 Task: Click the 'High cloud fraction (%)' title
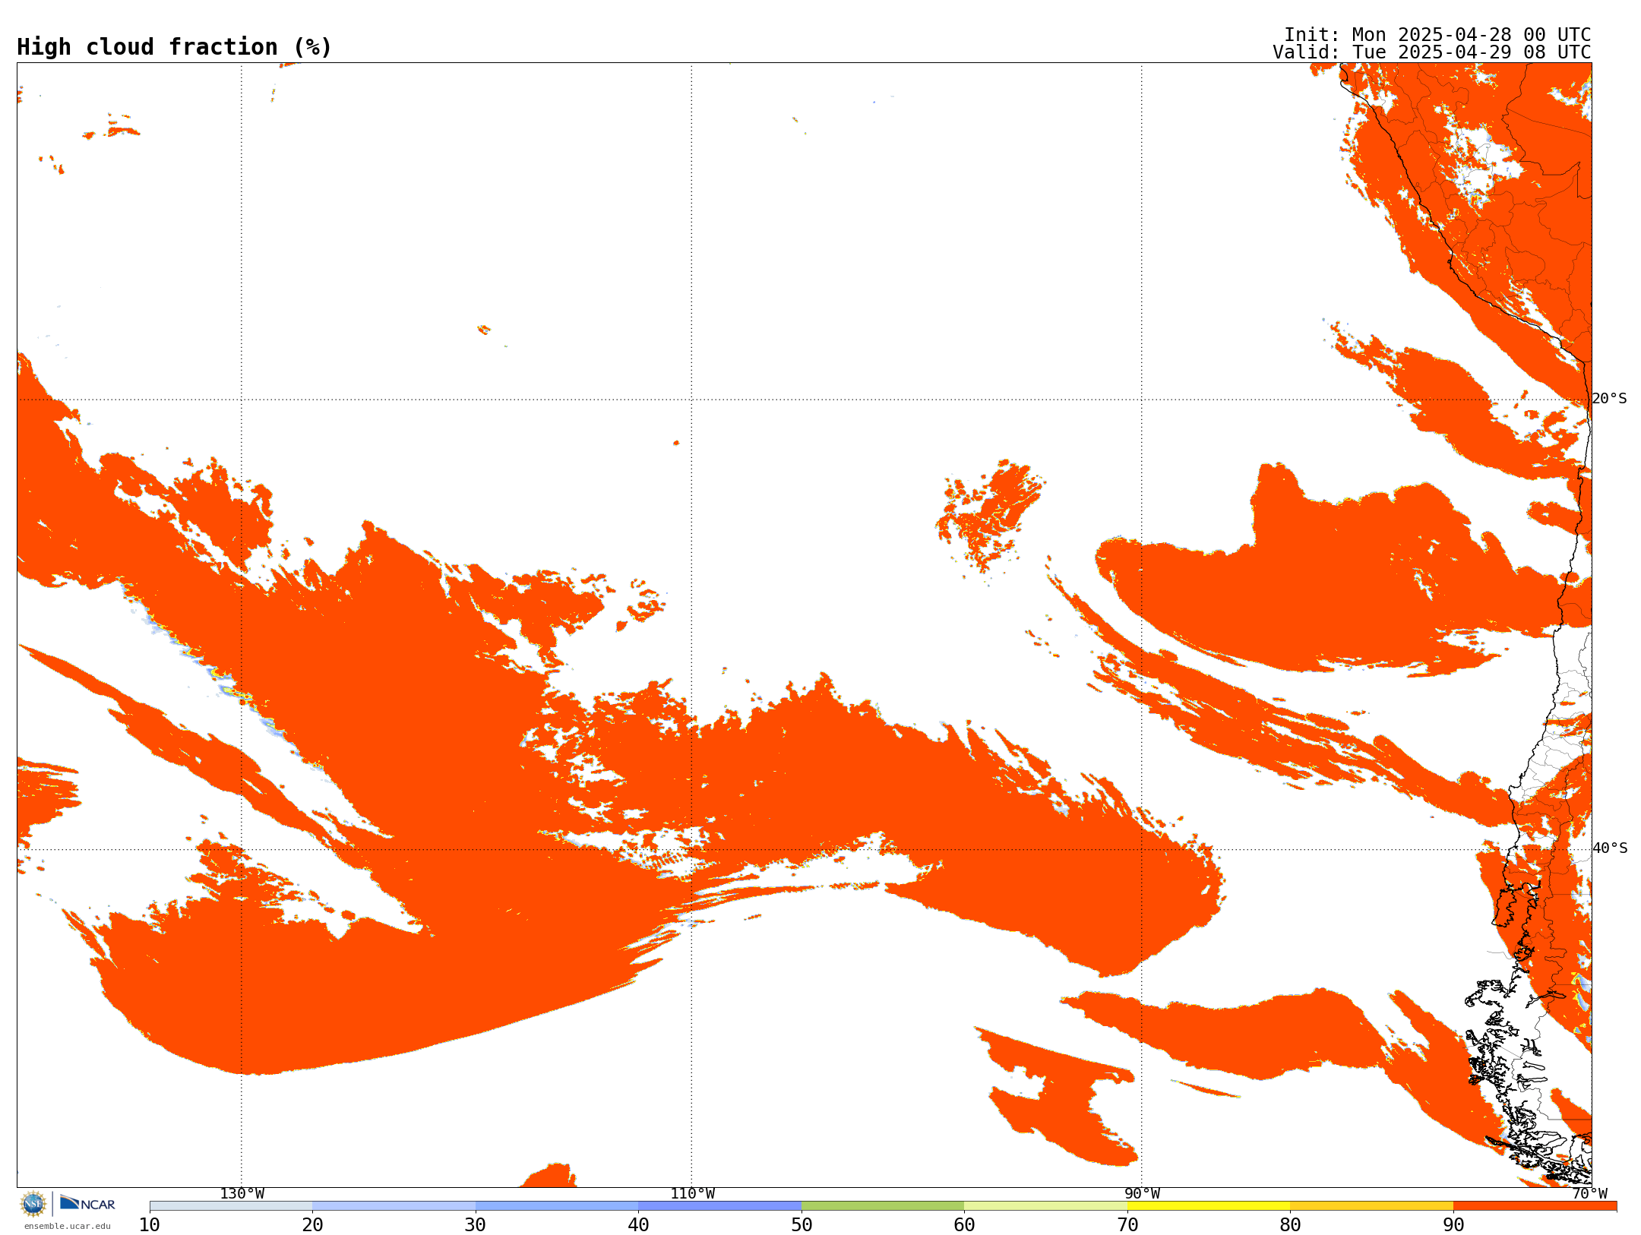175,47
